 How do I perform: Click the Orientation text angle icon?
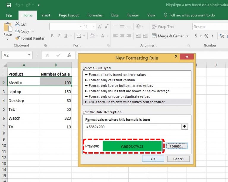138,26
